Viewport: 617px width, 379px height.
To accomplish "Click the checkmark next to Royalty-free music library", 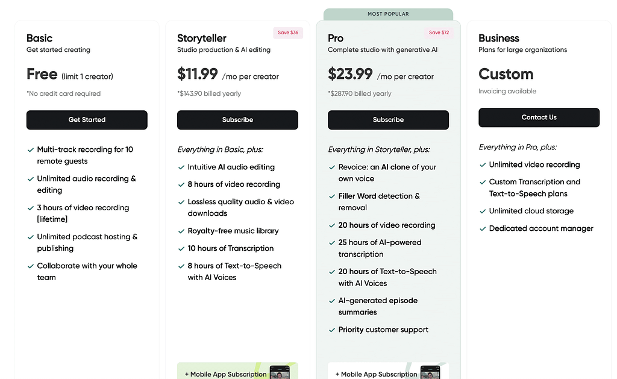I will coord(181,231).
